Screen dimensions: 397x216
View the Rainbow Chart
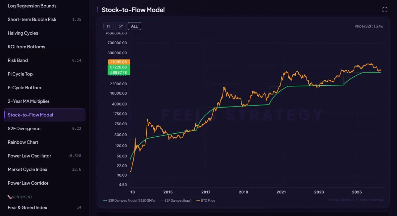click(x=23, y=142)
